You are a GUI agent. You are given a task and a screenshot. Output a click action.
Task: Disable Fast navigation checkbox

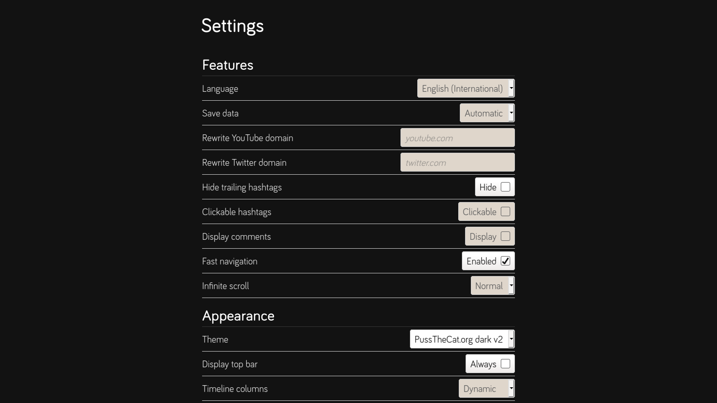pyautogui.click(x=505, y=261)
